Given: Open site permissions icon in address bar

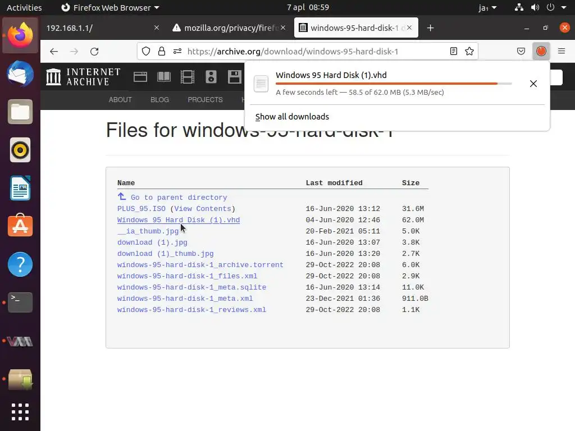Looking at the screenshot, I should [x=177, y=51].
